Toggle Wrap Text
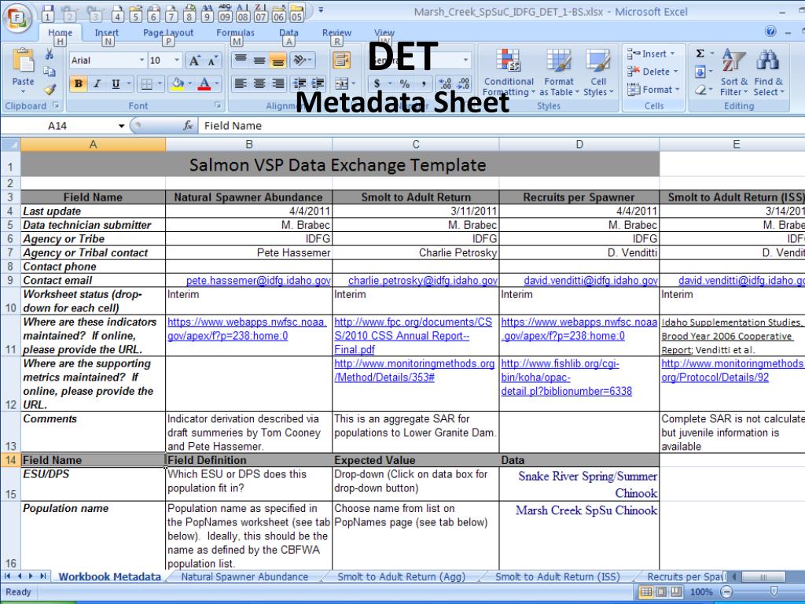805x604 pixels. pos(341,60)
